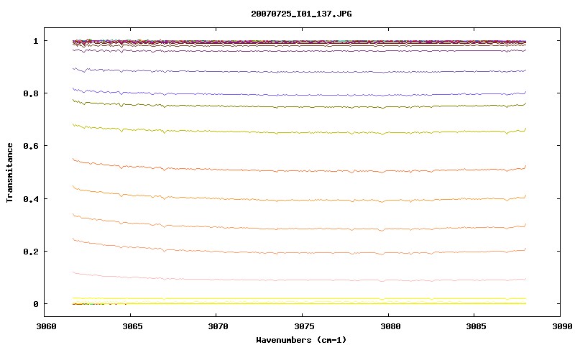Click the plot title 20070725_I01_137.JPG
This screenshot has height=345, width=575.
301,14
